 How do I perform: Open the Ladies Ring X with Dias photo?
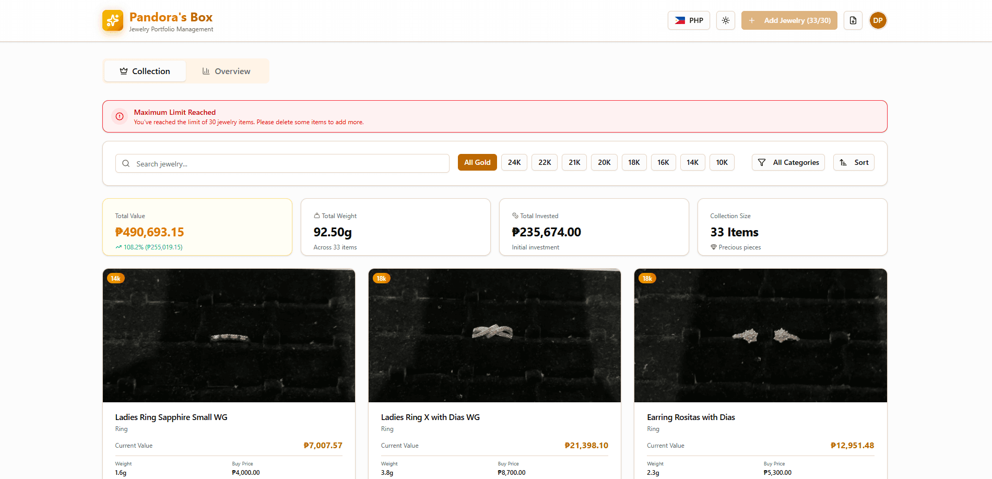(x=494, y=336)
